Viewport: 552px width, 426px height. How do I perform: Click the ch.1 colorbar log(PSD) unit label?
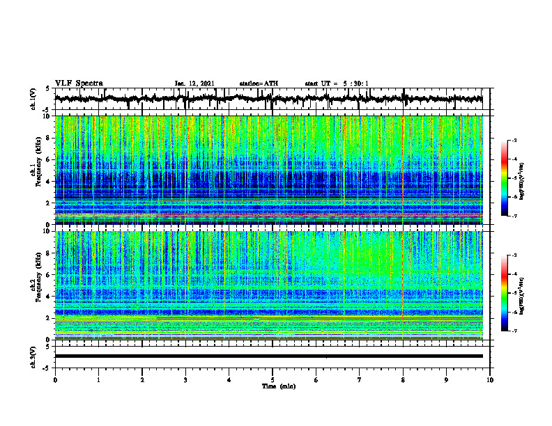coord(521,181)
